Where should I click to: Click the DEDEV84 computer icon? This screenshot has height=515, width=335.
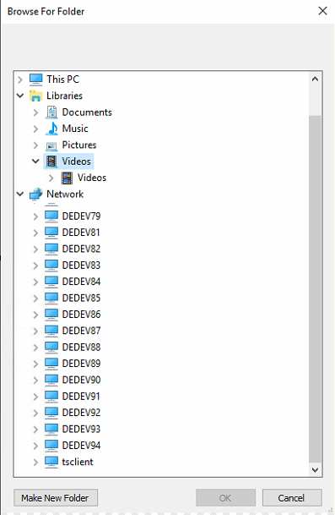click(x=51, y=282)
